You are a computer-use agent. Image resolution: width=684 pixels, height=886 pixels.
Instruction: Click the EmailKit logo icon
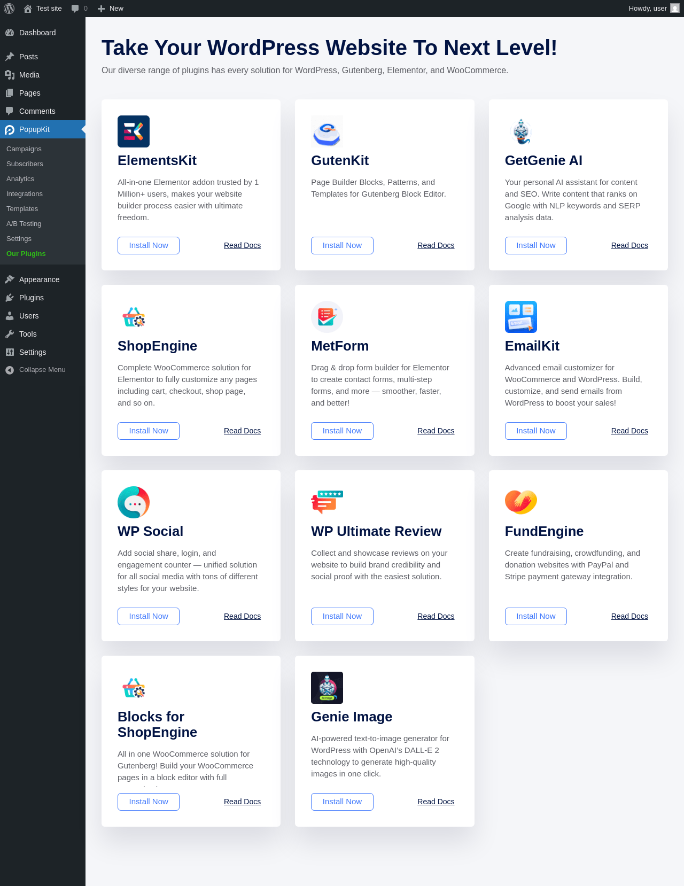click(521, 317)
